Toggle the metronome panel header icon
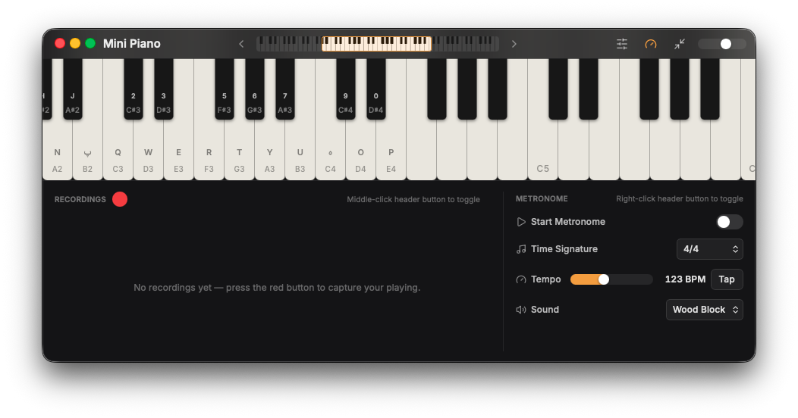Screen dimensions: 798x418 [650, 44]
